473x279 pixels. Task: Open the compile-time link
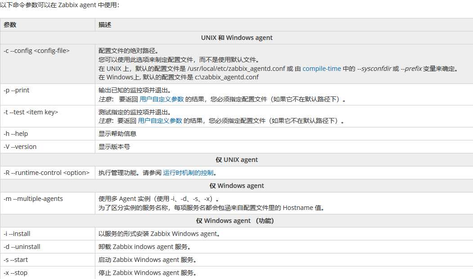(321, 69)
